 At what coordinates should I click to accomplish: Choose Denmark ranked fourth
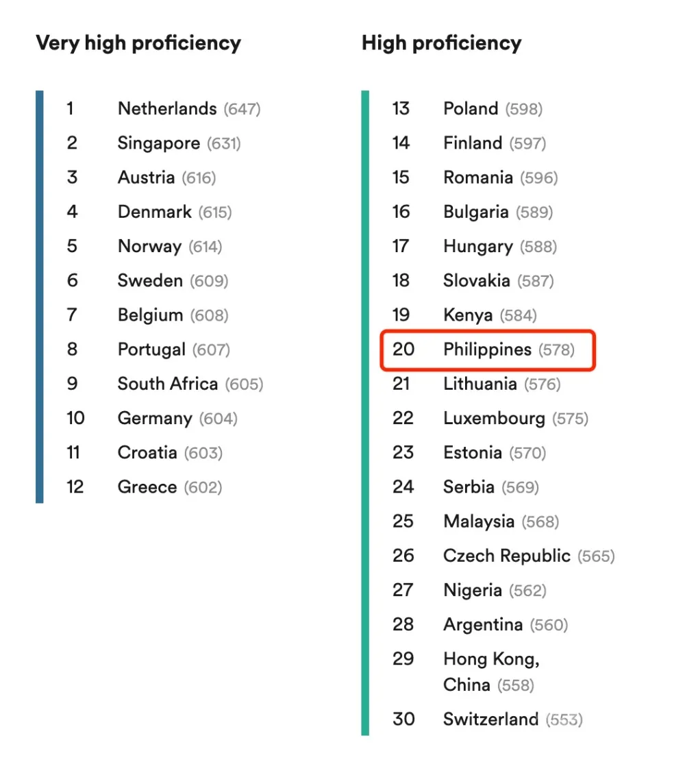coord(149,212)
